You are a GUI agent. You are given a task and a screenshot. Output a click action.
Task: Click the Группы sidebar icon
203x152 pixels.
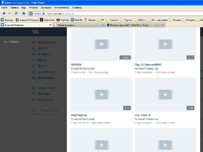coord(34,66)
